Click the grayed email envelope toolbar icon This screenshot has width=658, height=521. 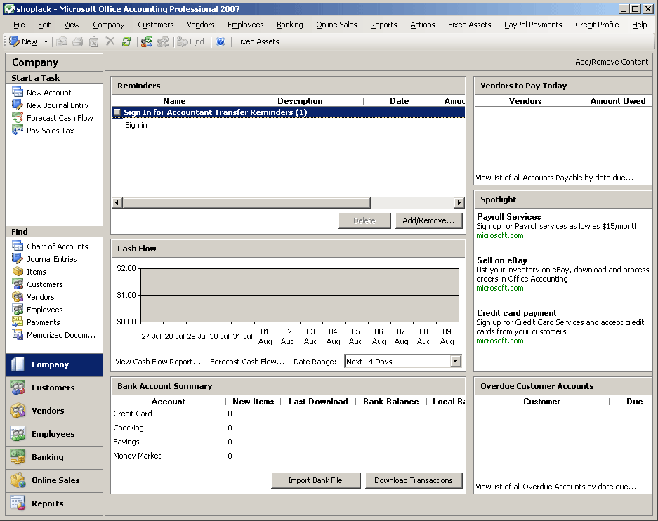62,41
